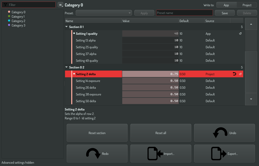Collapse Section 0 2
The width and height of the screenshot is (259, 166).
66,67
